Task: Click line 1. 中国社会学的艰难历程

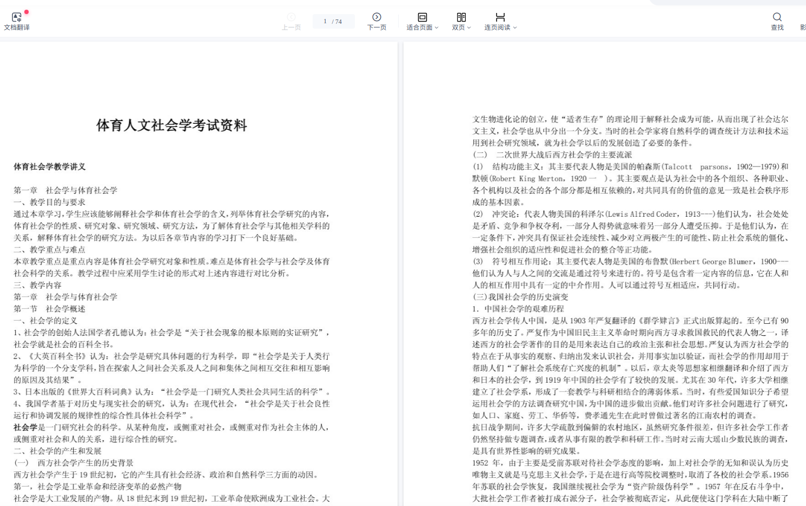Action: pos(518,309)
